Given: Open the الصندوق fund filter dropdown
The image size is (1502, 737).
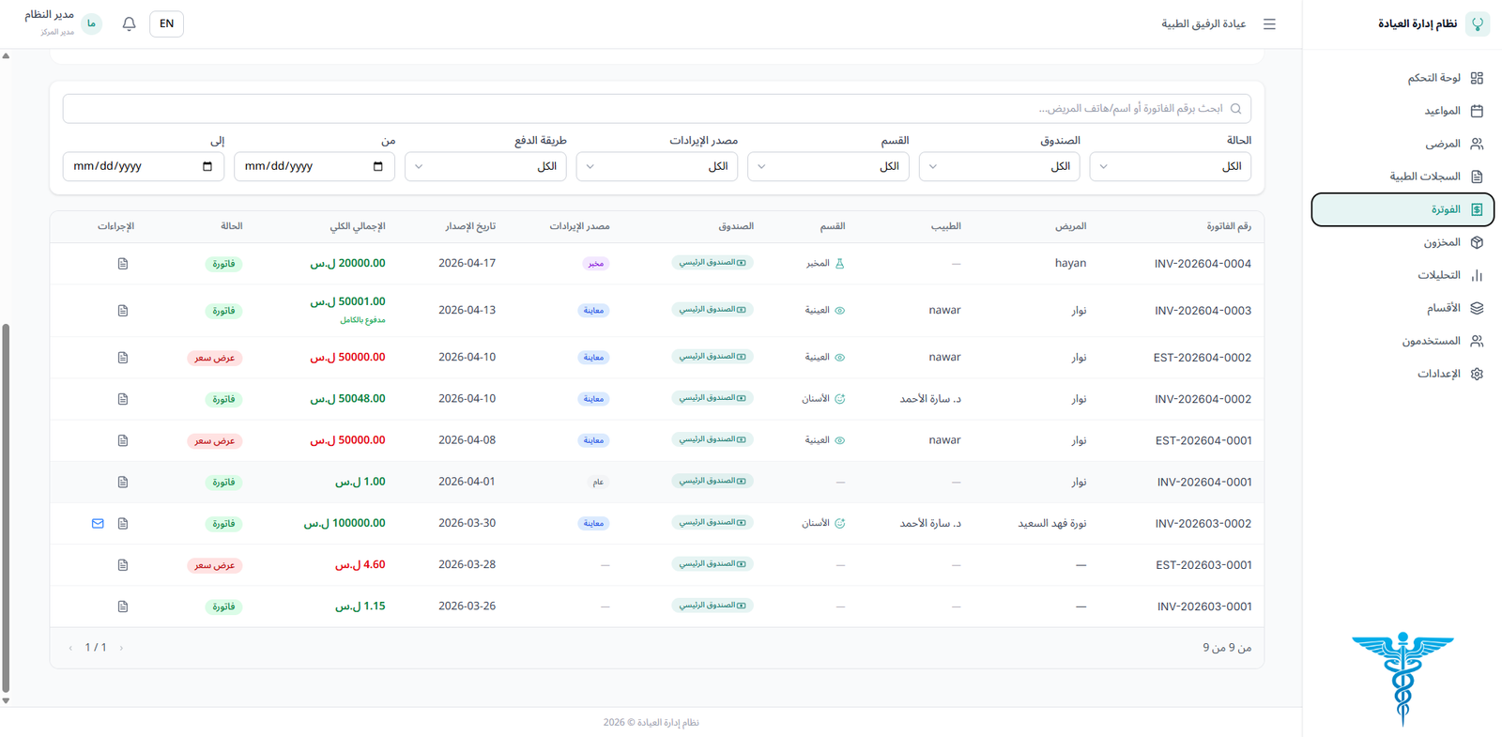Looking at the screenshot, I should pyautogui.click(x=999, y=166).
